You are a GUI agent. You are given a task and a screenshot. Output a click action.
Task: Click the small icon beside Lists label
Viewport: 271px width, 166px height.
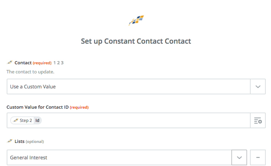(x=10, y=141)
